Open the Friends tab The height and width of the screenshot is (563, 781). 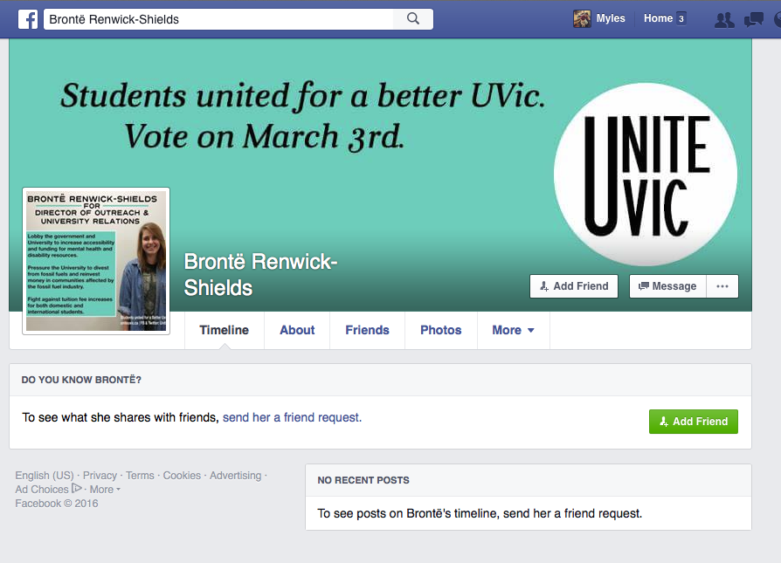point(367,330)
